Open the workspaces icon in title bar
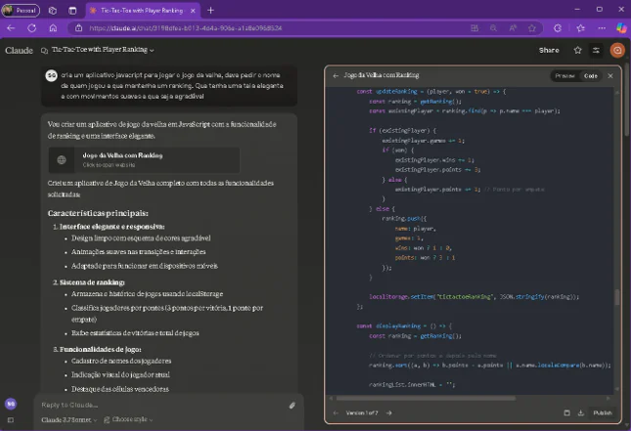Image resolution: width=631 pixels, height=431 pixels. [52, 11]
